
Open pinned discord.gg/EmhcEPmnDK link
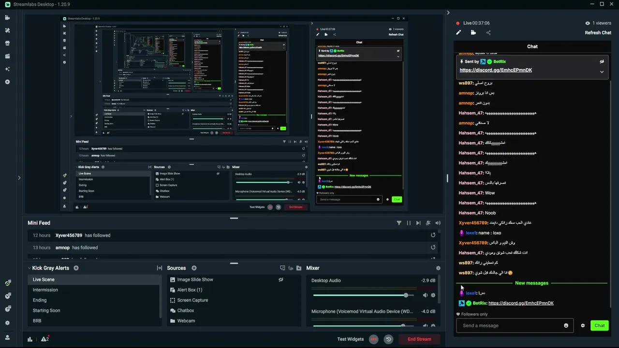[x=496, y=70]
